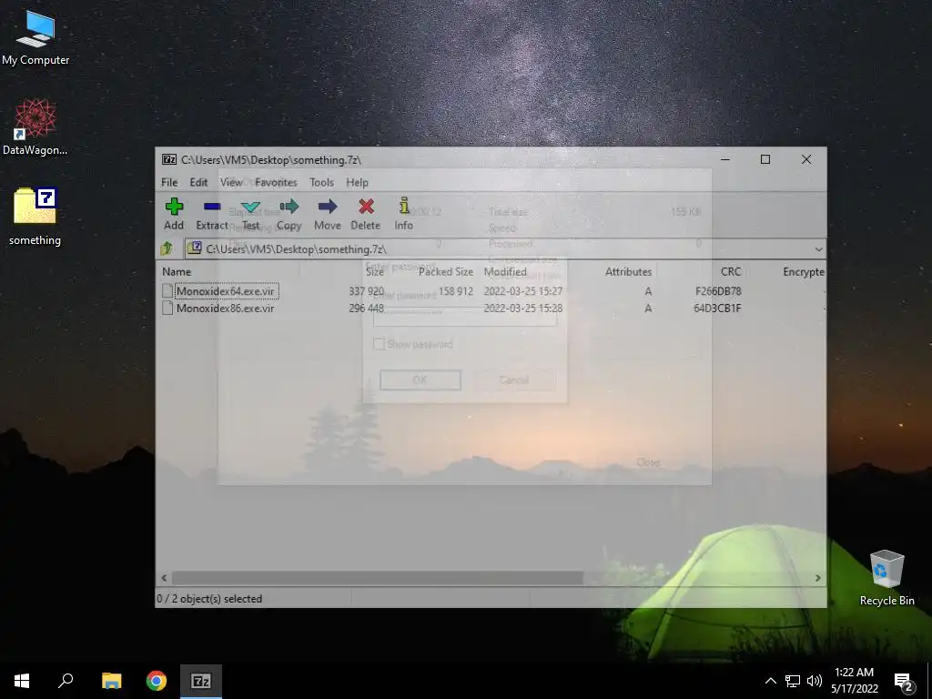Viewport: 932px width, 699px height.
Task: Click the faded Cancel button in password dialog
Action: point(514,380)
